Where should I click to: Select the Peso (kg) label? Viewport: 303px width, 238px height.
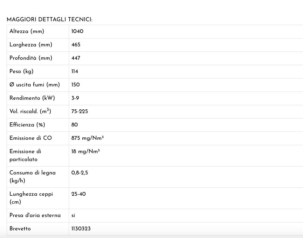[21, 71]
